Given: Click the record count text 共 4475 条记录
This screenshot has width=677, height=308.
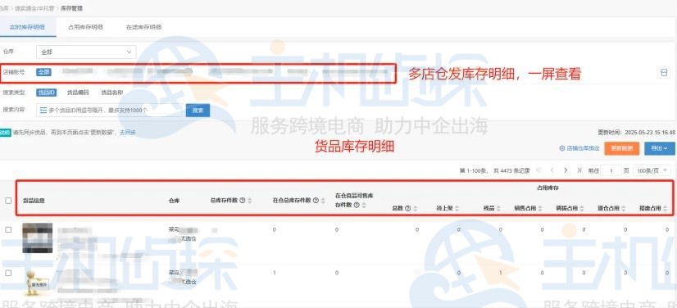Looking at the screenshot, I should [511, 171].
